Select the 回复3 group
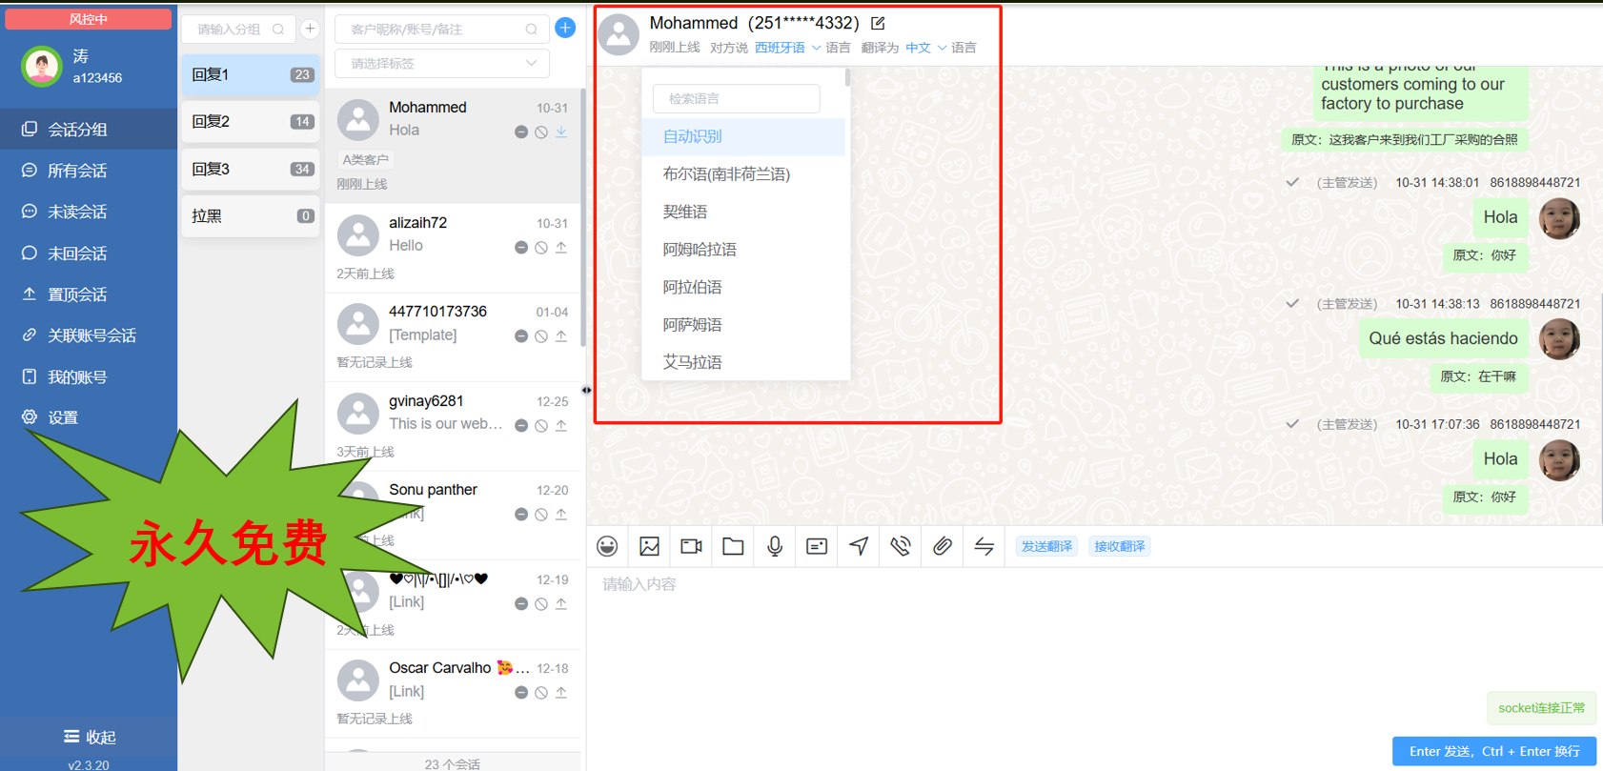The height and width of the screenshot is (771, 1603). click(x=252, y=169)
